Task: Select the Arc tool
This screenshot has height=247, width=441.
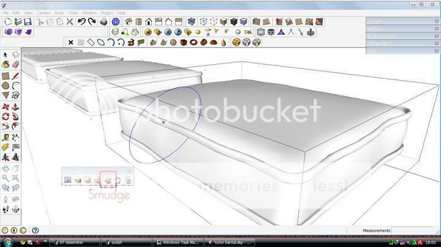Action: [x=15, y=86]
